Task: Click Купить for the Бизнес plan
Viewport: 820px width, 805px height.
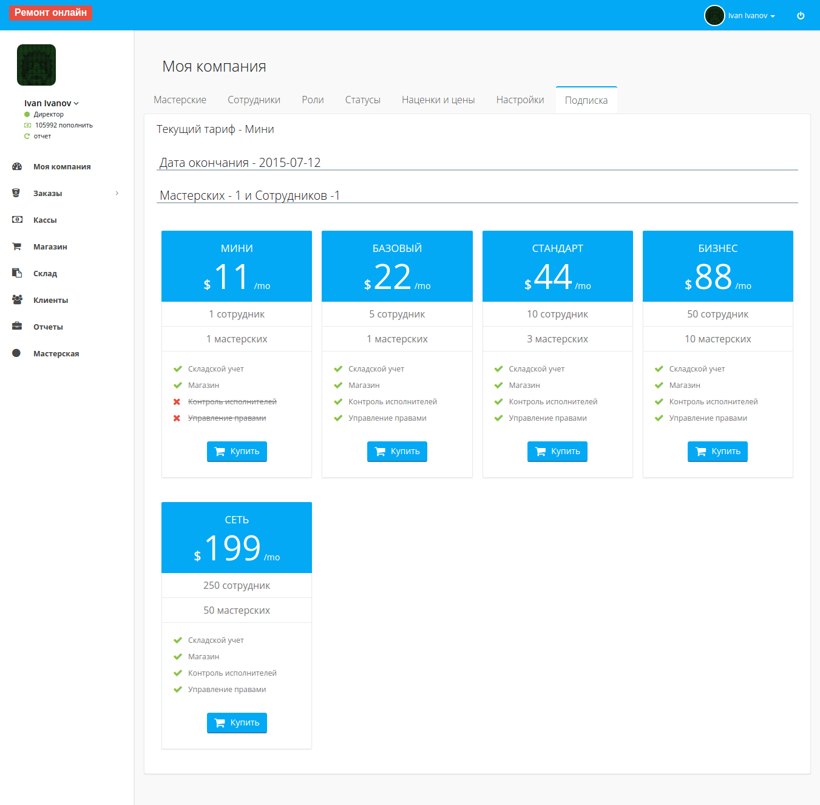Action: coord(717,451)
